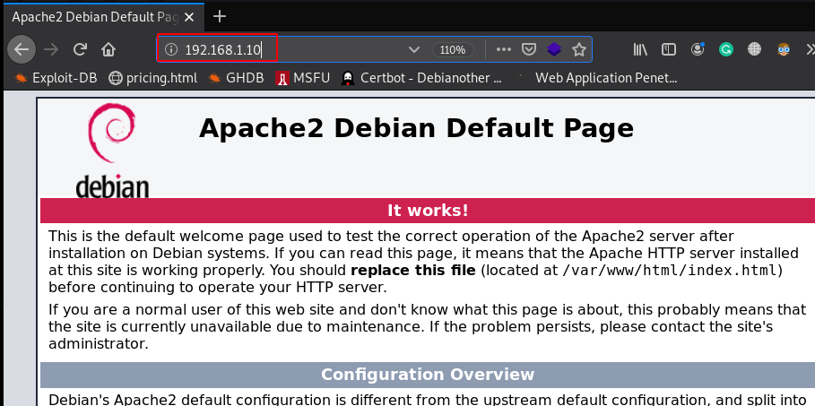Reset the 110% zoom level
Screen dimensions: 815x406
(x=453, y=50)
